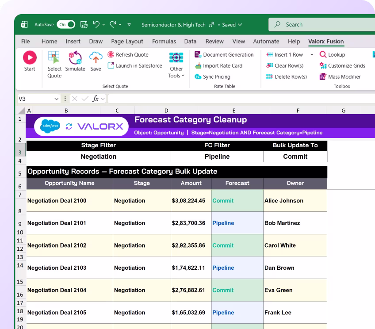Click the Undo arrow
This screenshot has height=329, width=375.
[96, 24]
